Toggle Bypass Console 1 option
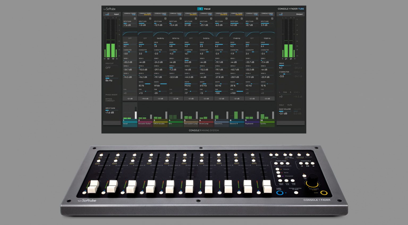The width and height of the screenshot is (408, 225). point(110,100)
